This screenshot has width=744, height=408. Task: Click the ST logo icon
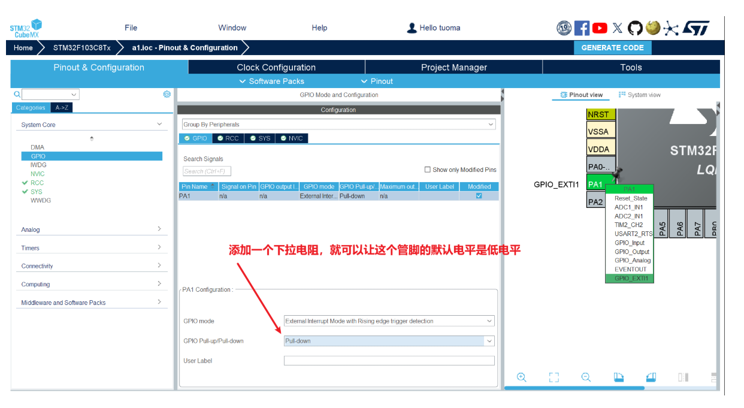[695, 28]
